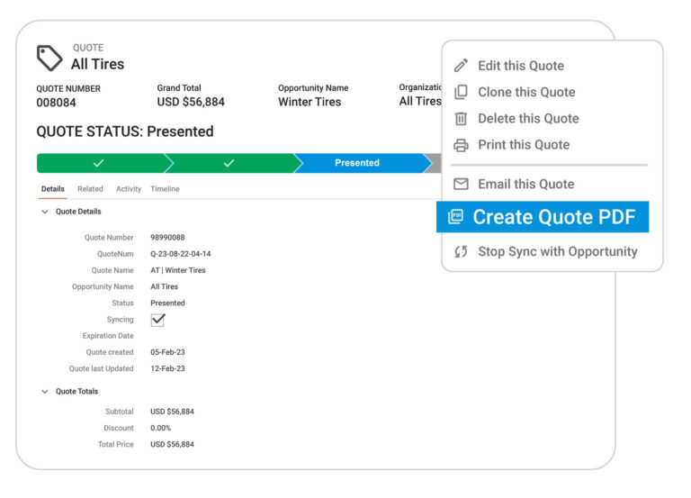Click the sync arrows icon for Stop Sync

[461, 251]
